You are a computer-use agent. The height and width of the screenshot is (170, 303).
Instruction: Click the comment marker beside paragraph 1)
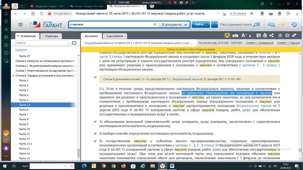[x=95, y=122]
